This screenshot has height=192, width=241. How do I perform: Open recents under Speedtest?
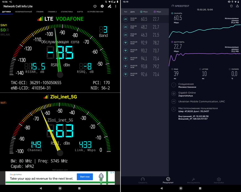[x=200, y=188]
